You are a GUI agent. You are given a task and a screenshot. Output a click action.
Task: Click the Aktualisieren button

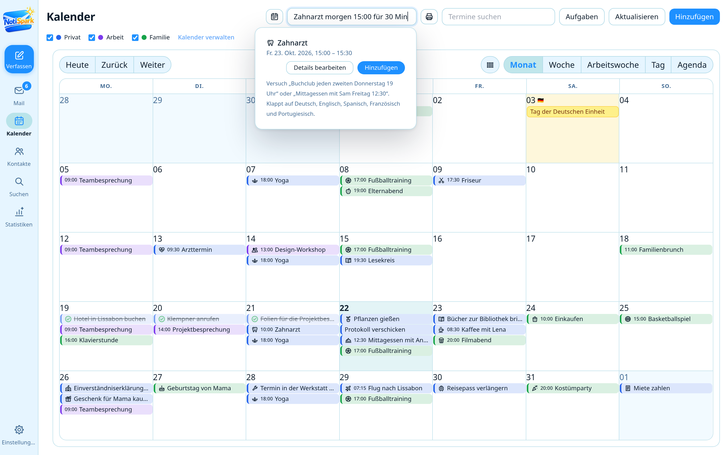pos(636,16)
